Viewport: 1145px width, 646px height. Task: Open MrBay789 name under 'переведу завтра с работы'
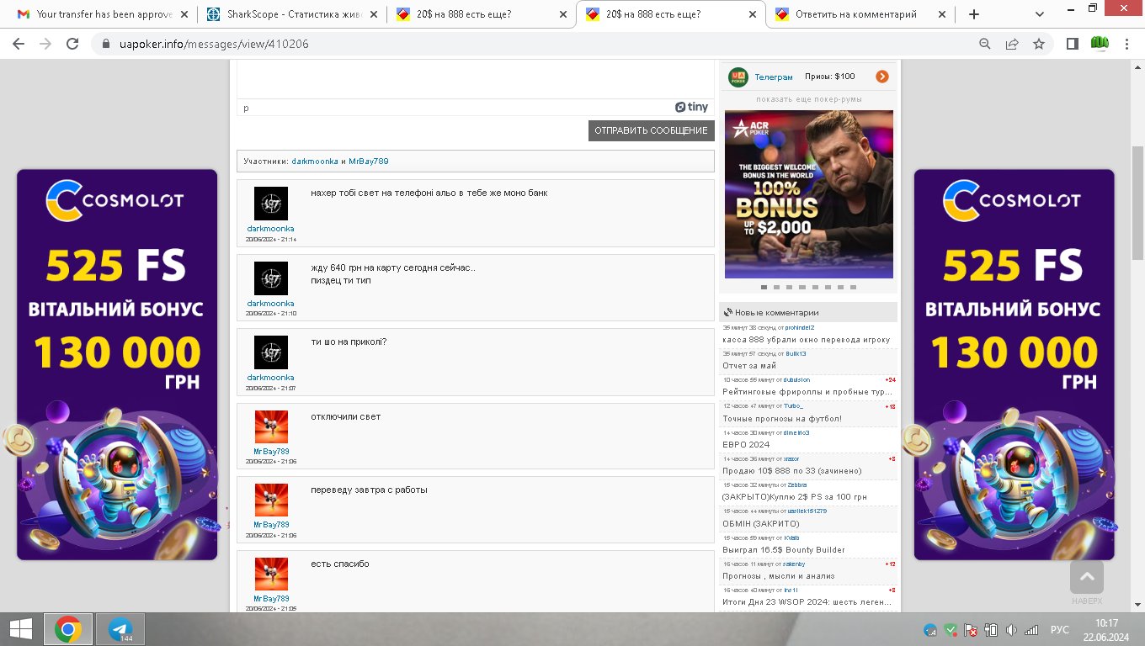pyautogui.click(x=271, y=524)
